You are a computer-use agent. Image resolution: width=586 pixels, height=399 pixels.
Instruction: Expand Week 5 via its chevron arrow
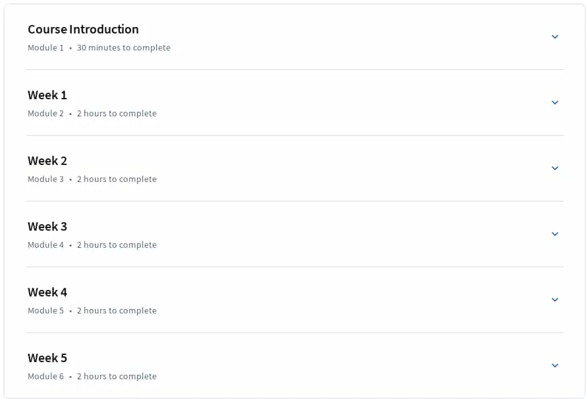(555, 365)
